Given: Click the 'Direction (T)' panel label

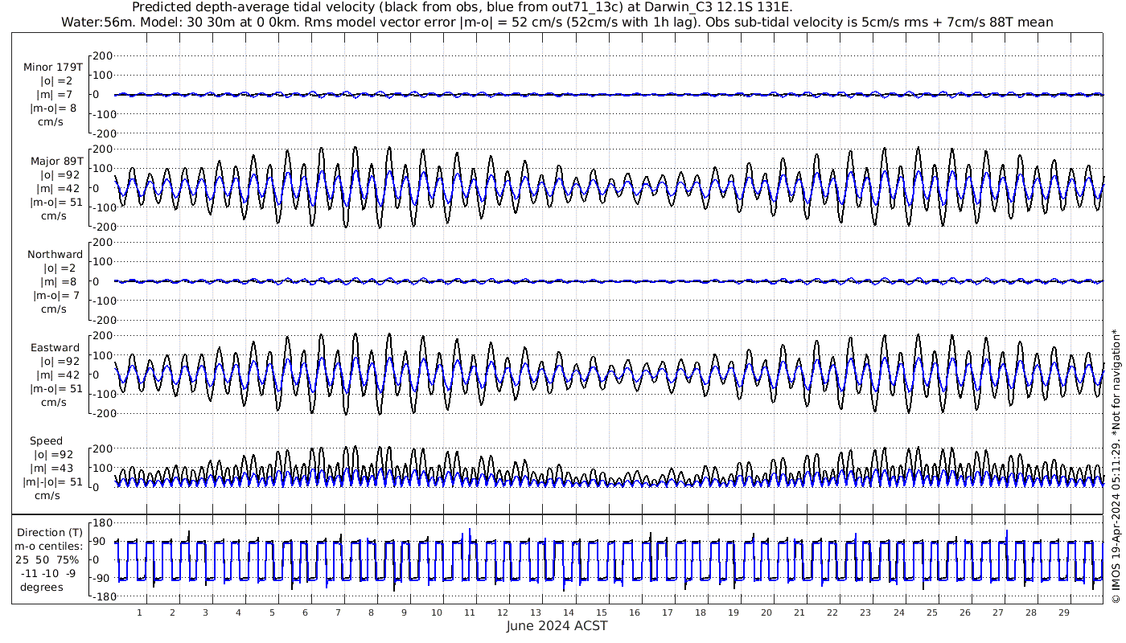Looking at the screenshot, I should pos(50,532).
